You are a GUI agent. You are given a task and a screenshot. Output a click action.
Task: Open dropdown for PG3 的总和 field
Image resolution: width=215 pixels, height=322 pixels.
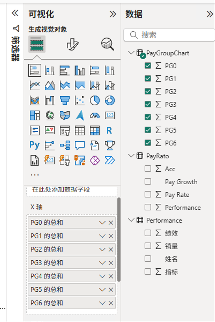pyautogui.click(x=102, y=263)
